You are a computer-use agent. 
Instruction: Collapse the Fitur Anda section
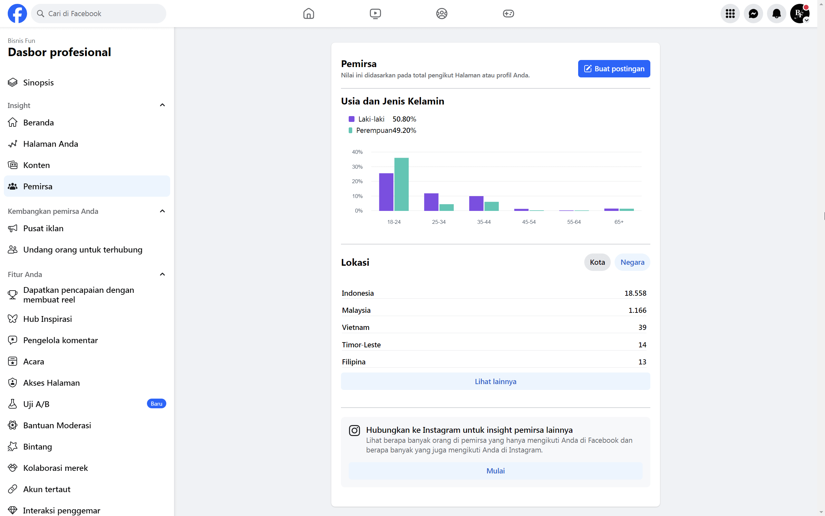162,274
